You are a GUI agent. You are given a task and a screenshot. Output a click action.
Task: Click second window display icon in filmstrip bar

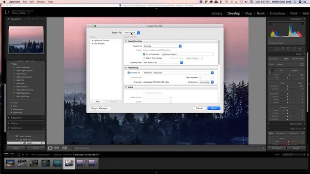[x=12, y=155]
